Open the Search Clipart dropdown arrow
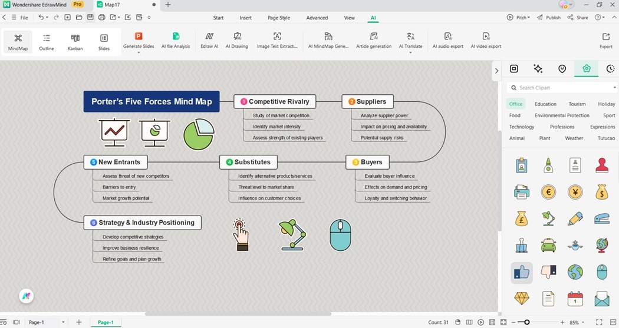Viewport: 619px width, 328px height. [x=615, y=88]
